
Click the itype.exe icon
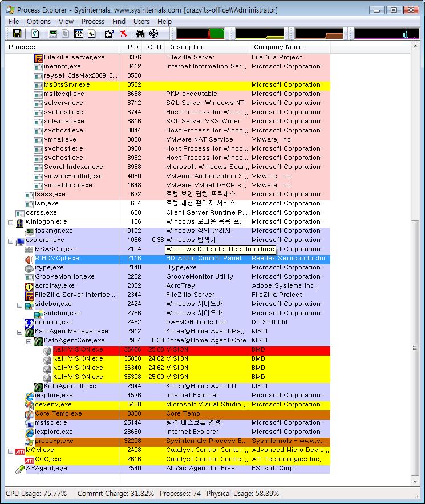29,268
